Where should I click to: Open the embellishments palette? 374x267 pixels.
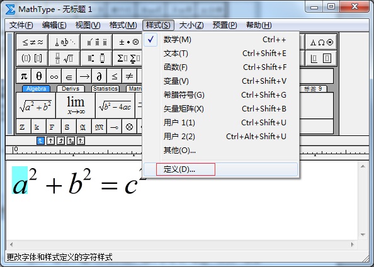click(96, 42)
